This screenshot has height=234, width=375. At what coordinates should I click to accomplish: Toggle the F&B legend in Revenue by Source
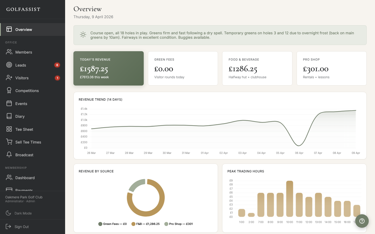tap(146, 224)
